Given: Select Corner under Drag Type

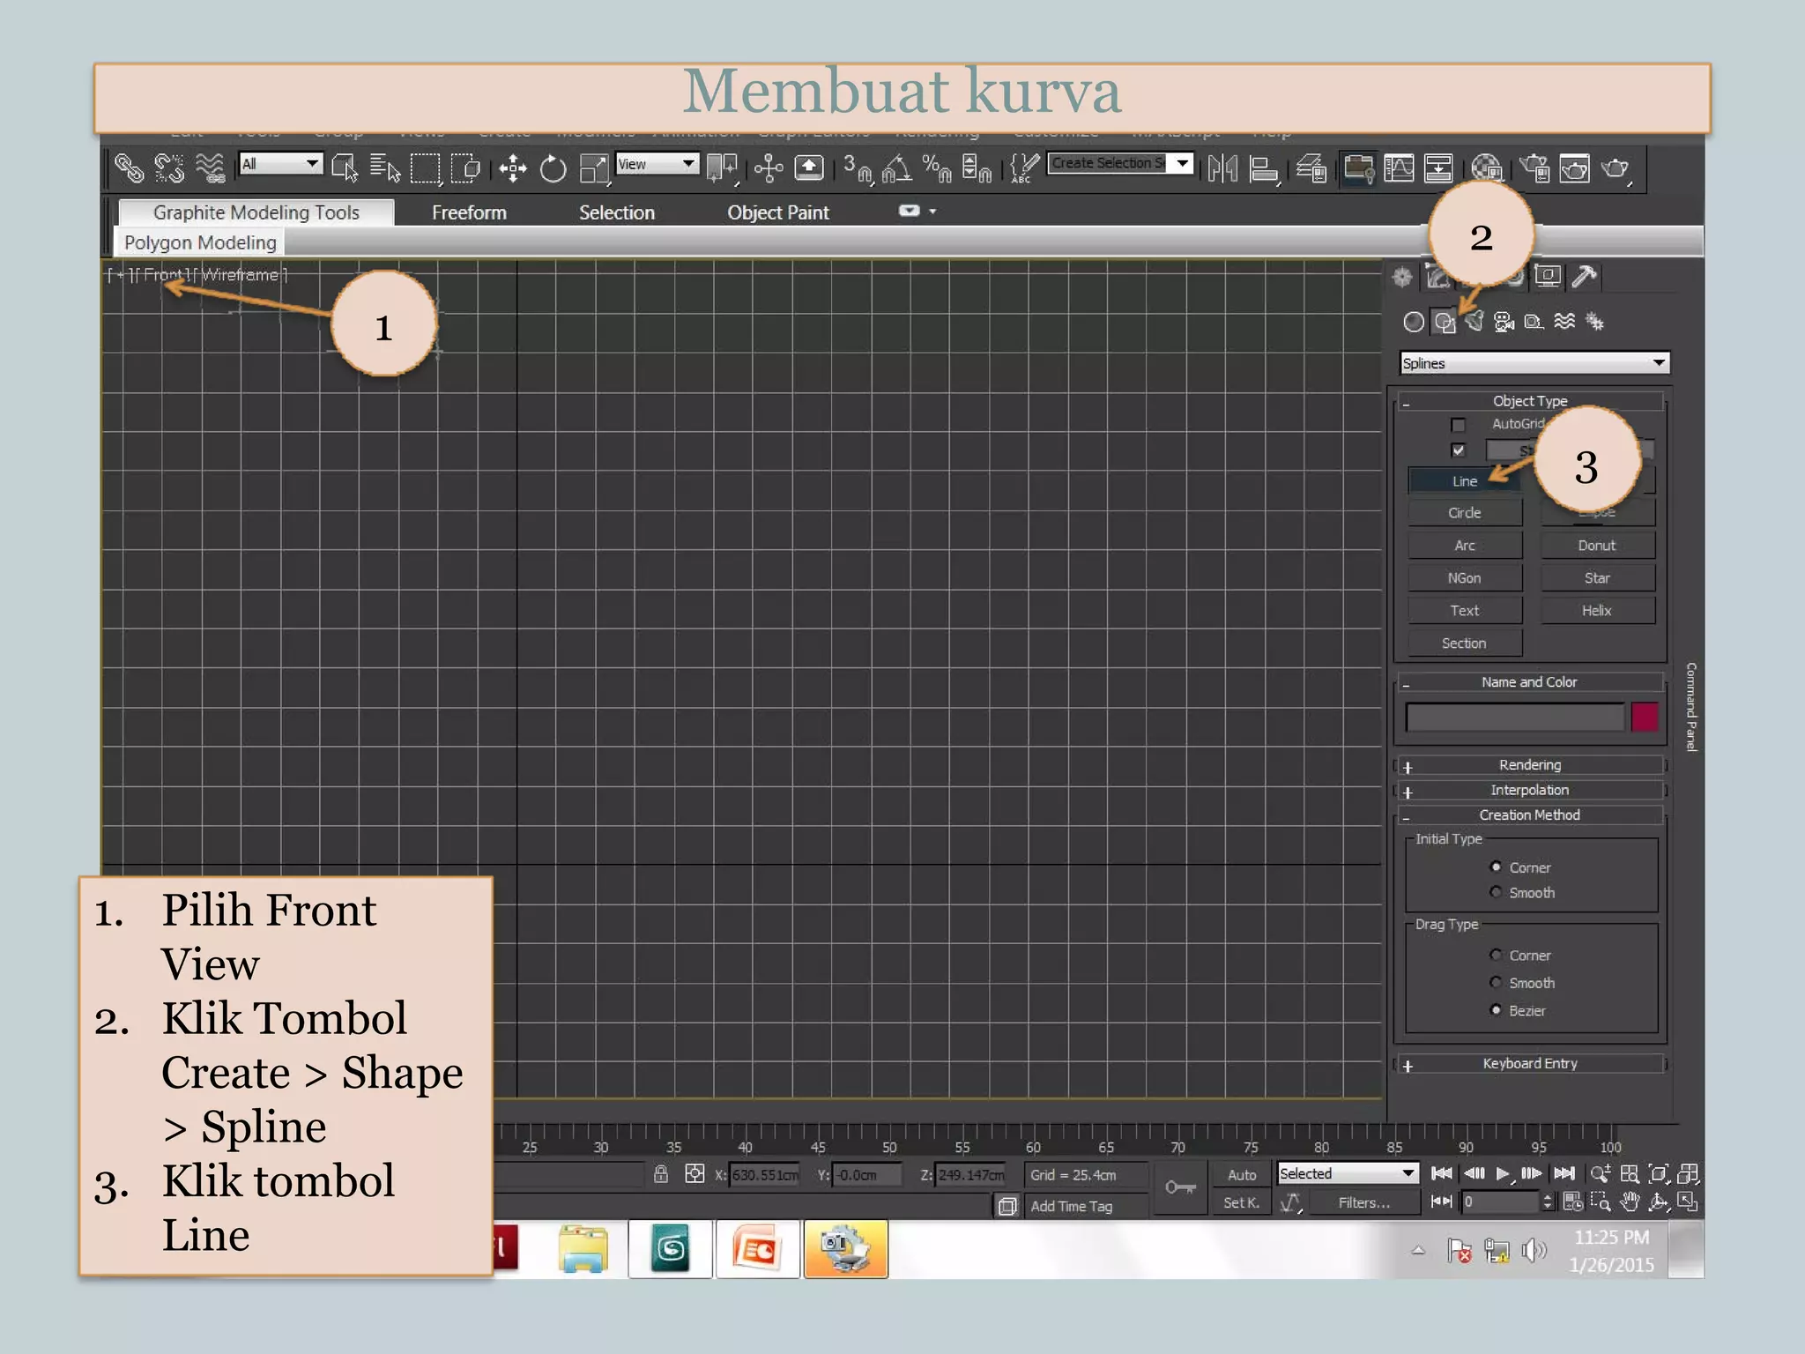Looking at the screenshot, I should (x=1496, y=955).
